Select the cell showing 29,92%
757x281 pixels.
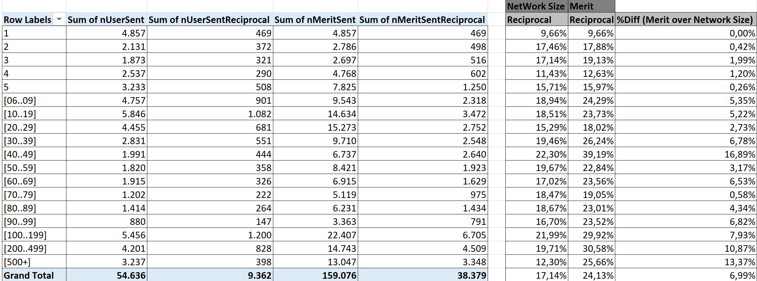tap(591, 235)
